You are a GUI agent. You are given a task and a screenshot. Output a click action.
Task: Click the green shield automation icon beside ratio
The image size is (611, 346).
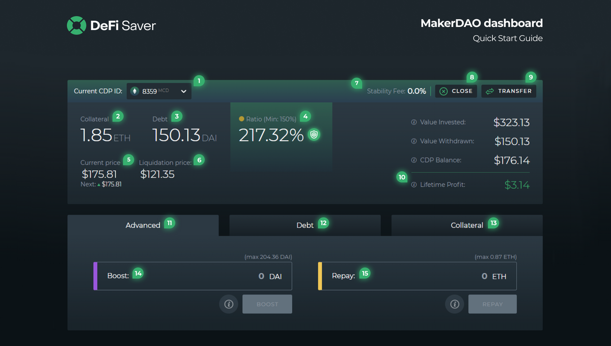[x=314, y=135]
